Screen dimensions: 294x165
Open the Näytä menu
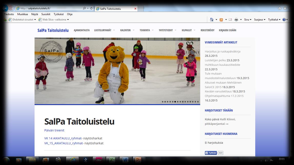35,14
